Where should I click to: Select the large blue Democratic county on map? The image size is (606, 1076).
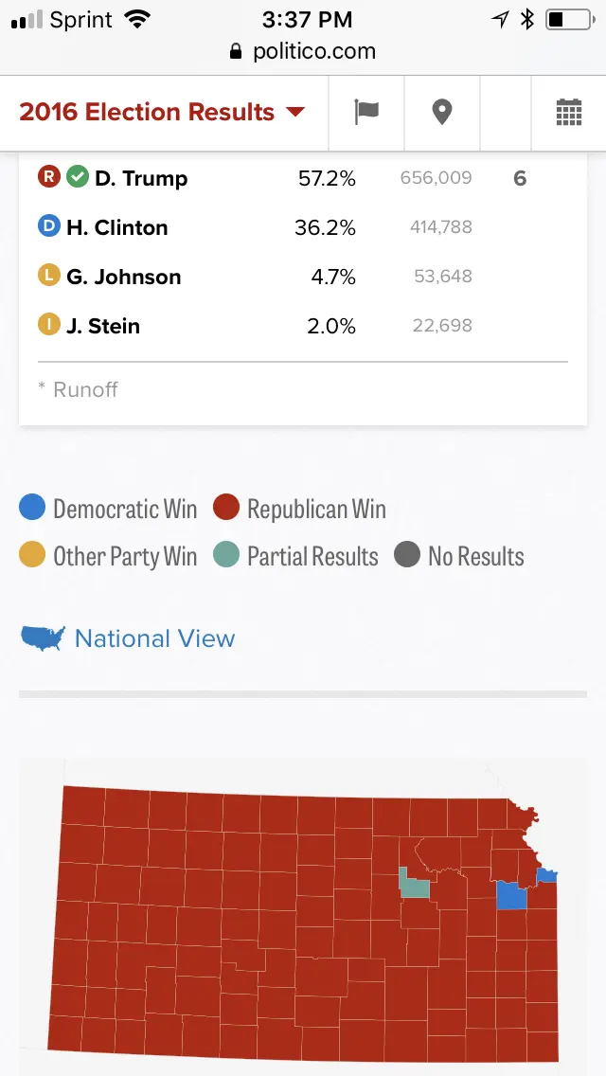[x=511, y=896]
